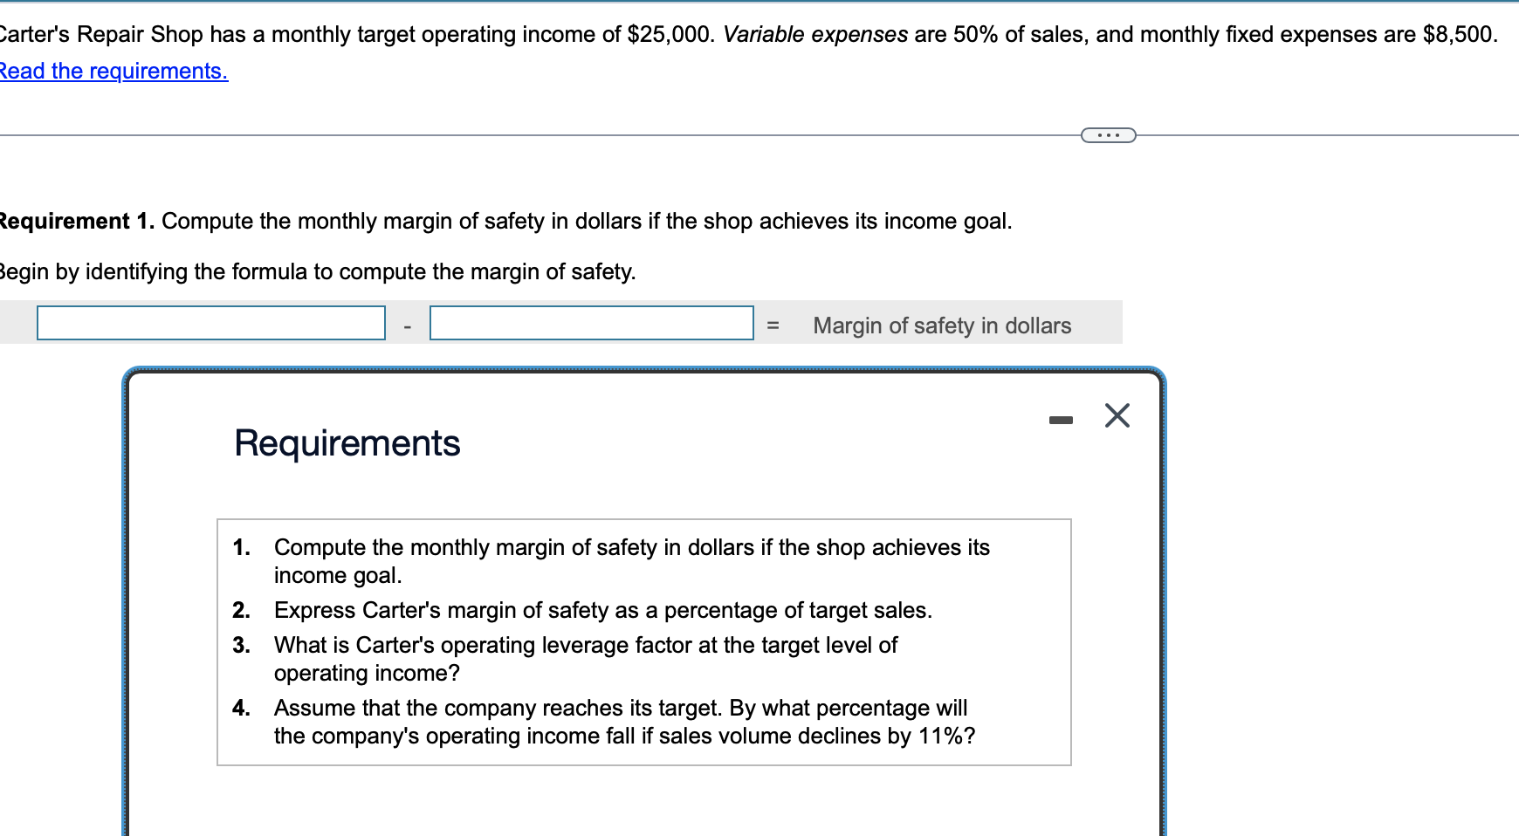Select requirement 1 about margin of safety
This screenshot has width=1519, height=836.
pos(632,560)
